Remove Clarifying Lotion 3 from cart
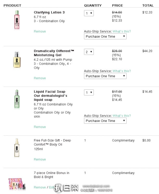 pyautogui.click(x=40, y=31)
